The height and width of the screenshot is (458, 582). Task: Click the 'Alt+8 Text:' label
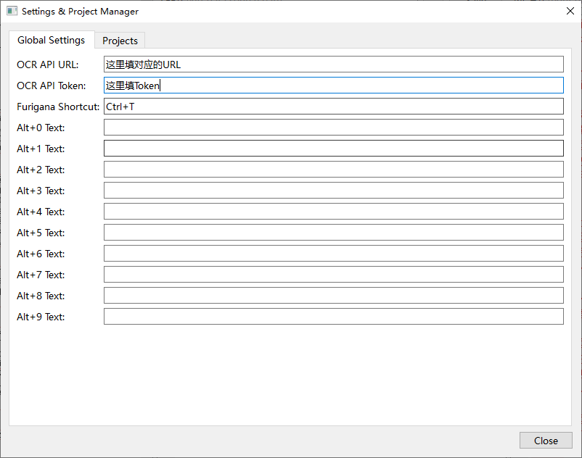(x=41, y=296)
